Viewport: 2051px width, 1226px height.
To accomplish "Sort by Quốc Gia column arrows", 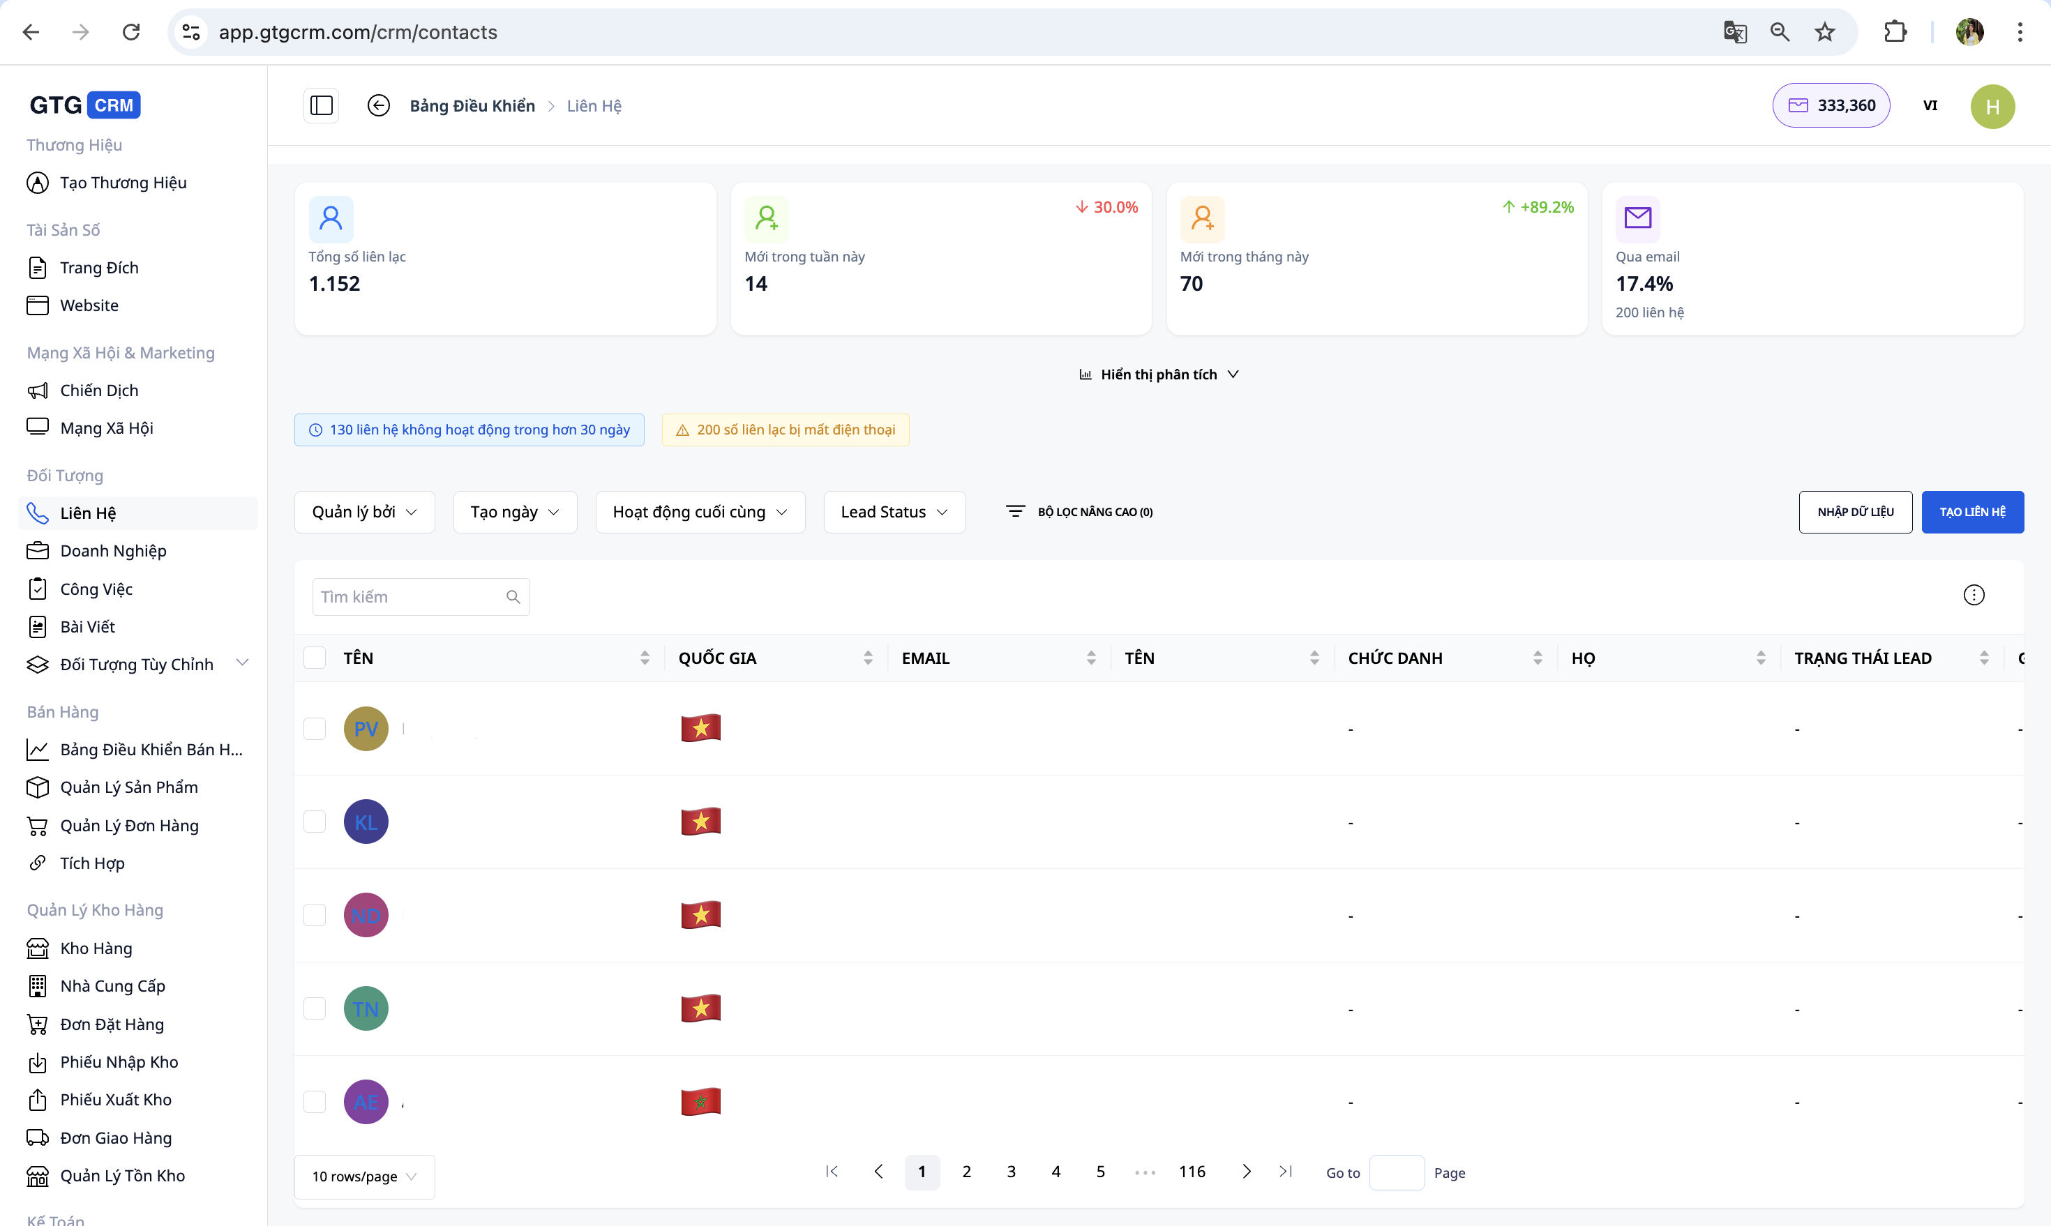I will click(868, 658).
